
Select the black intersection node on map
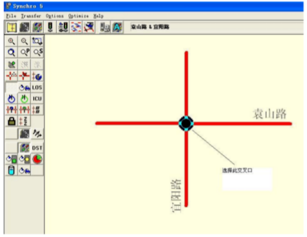186,123
